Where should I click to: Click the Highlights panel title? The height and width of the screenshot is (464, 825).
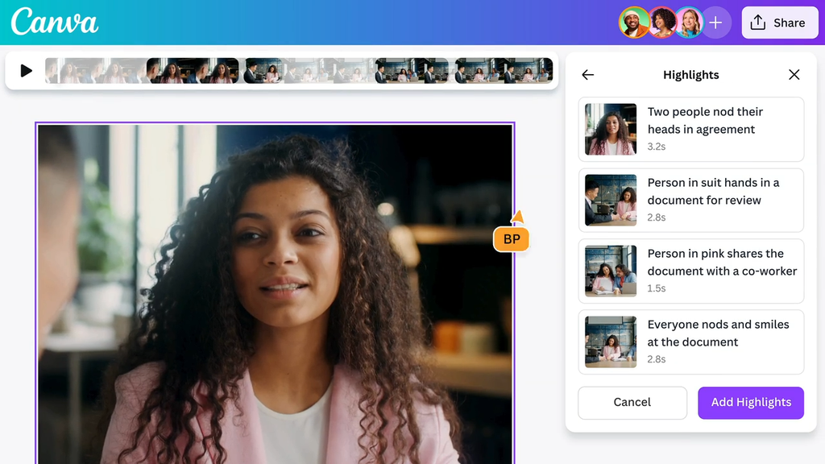[690, 75]
